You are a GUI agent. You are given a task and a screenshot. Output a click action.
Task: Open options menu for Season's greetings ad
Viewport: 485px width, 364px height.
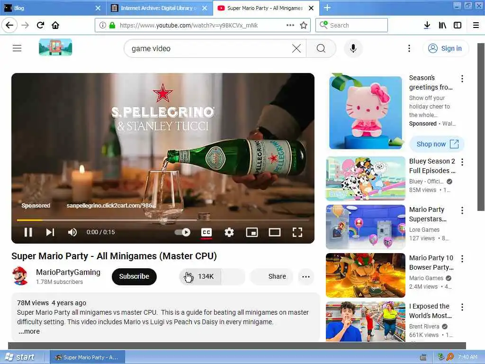coord(462,79)
